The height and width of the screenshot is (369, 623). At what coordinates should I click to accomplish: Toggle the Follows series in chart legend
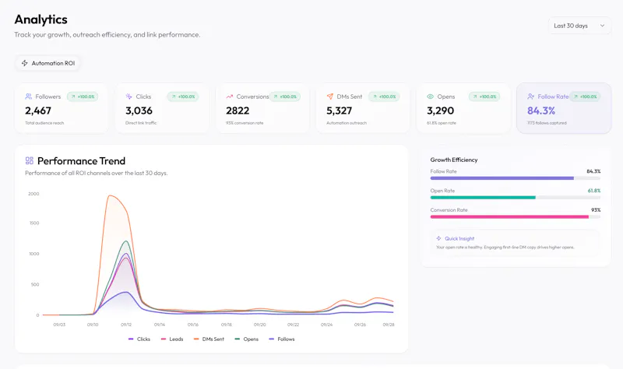pos(282,339)
